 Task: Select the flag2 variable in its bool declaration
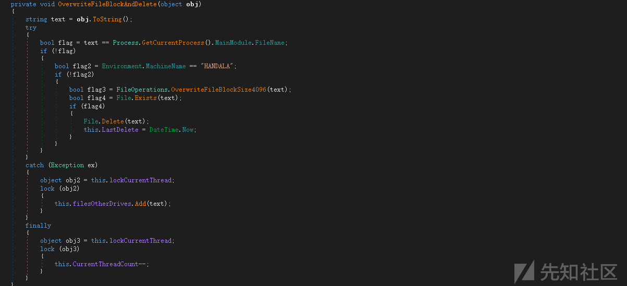82,66
